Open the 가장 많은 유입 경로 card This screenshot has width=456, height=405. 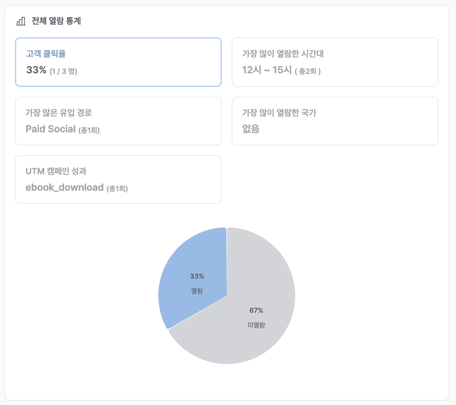[118, 121]
